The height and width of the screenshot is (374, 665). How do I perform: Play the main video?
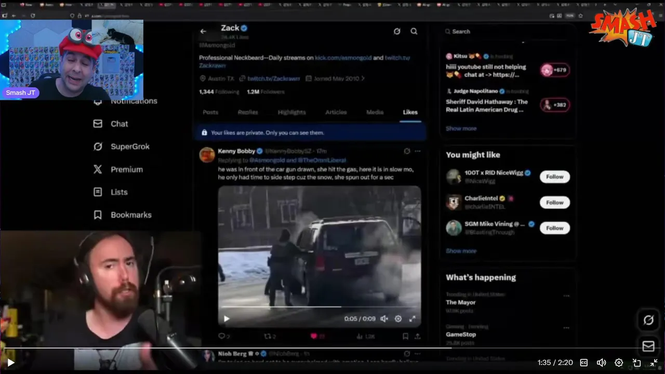[x=10, y=363]
